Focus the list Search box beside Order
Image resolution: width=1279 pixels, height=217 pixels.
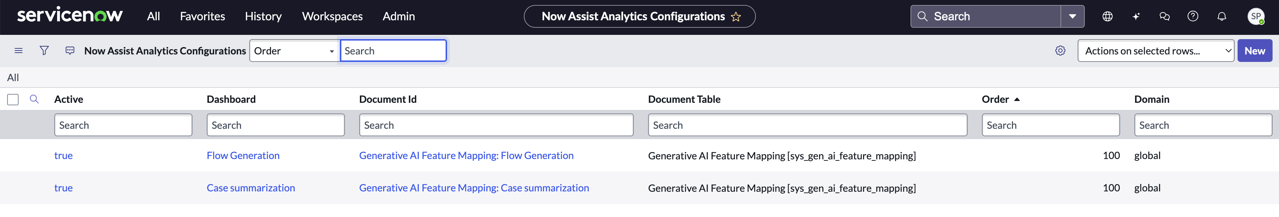click(393, 51)
